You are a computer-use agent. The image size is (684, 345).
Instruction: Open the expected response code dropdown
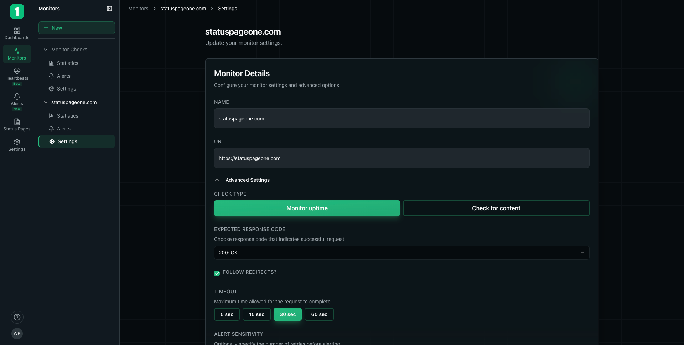[x=401, y=253]
